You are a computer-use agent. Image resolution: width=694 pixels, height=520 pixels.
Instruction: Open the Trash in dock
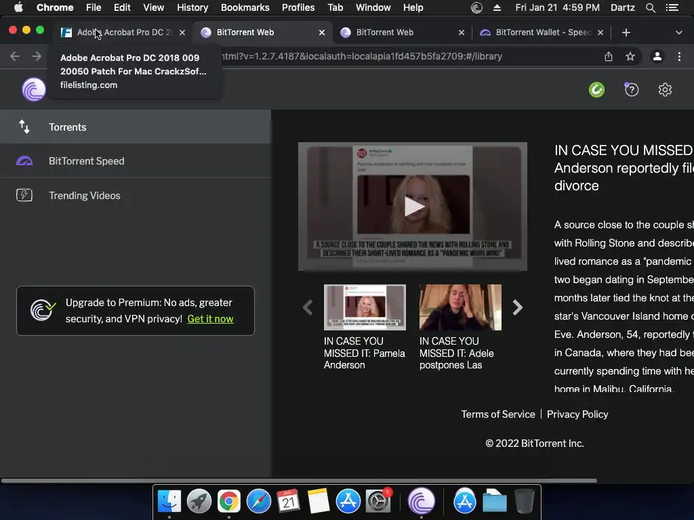(524, 502)
